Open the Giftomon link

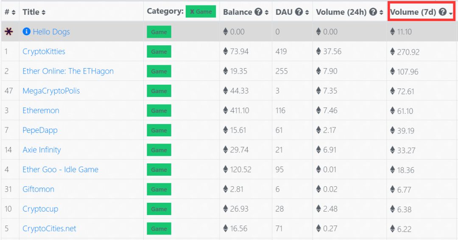pos(38,189)
